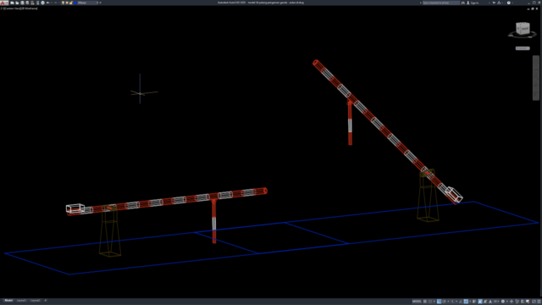The image size is (542, 305).
Task: Click the Undo arrow icon
Action: point(48,3)
